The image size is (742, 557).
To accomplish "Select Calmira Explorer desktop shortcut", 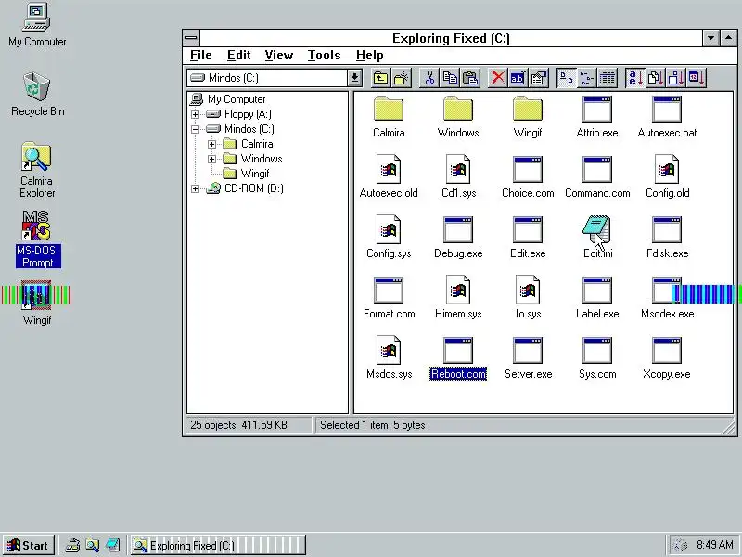I will pyautogui.click(x=37, y=171).
